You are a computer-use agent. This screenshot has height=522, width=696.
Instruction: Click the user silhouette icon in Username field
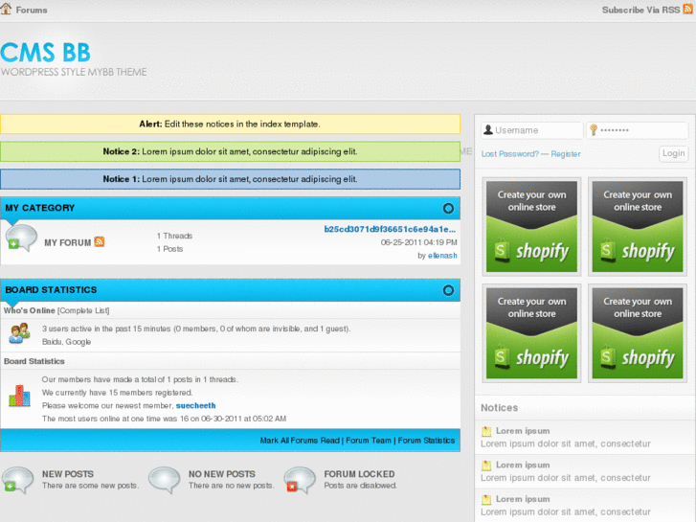click(x=488, y=129)
